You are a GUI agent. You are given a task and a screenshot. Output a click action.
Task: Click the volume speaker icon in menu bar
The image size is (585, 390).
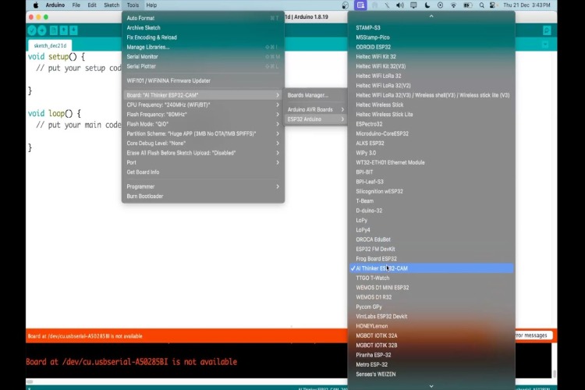(400, 5)
